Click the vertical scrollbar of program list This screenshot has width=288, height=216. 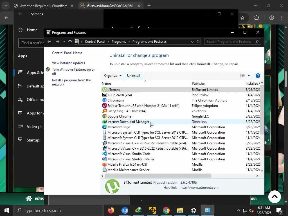point(262,110)
